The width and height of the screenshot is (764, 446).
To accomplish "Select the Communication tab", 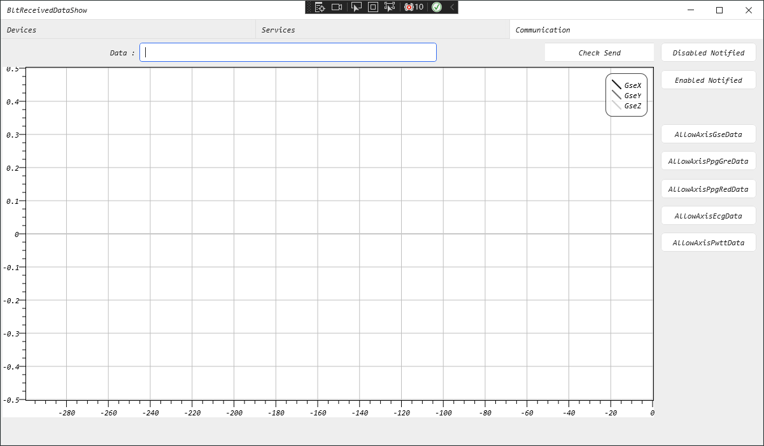I will coord(636,30).
